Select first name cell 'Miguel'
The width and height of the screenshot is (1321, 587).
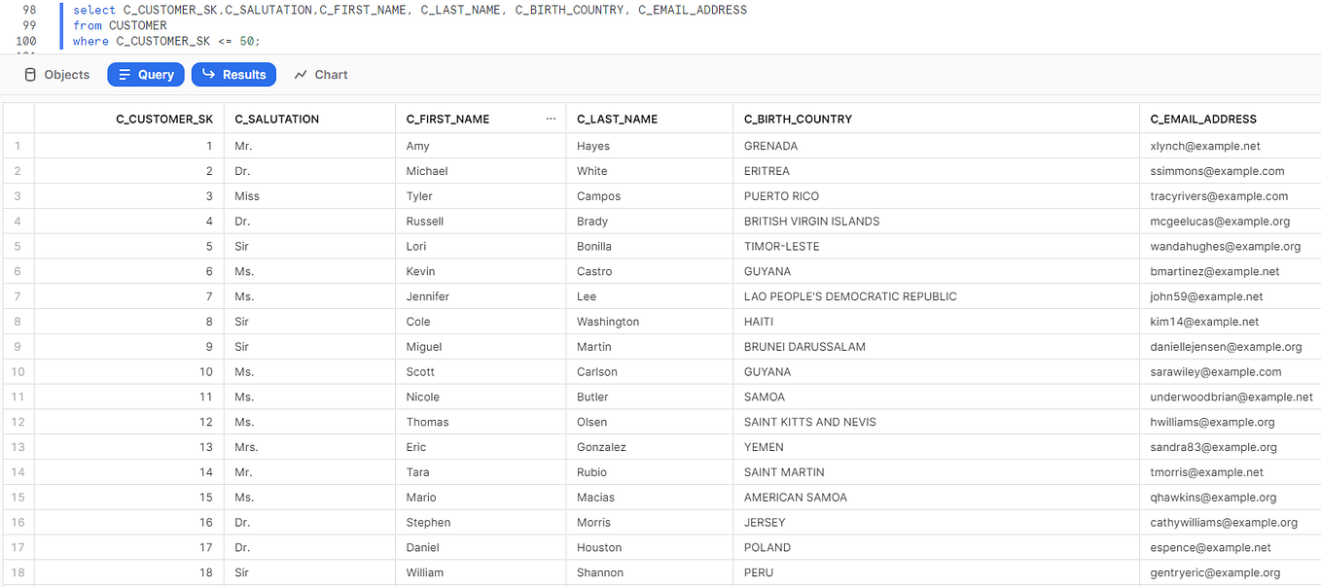click(x=423, y=347)
